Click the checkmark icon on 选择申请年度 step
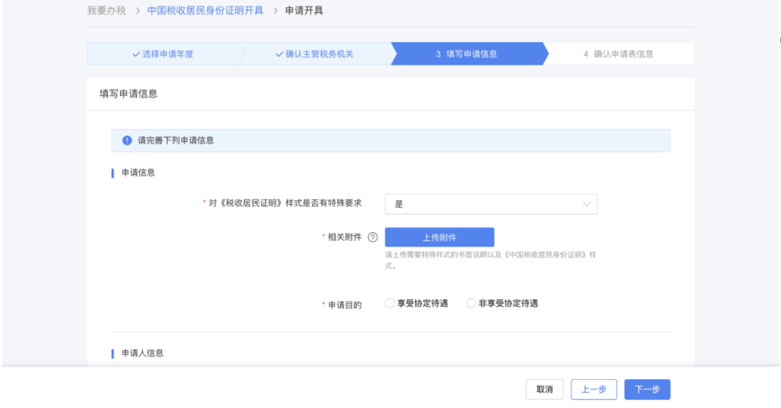 click(x=136, y=54)
